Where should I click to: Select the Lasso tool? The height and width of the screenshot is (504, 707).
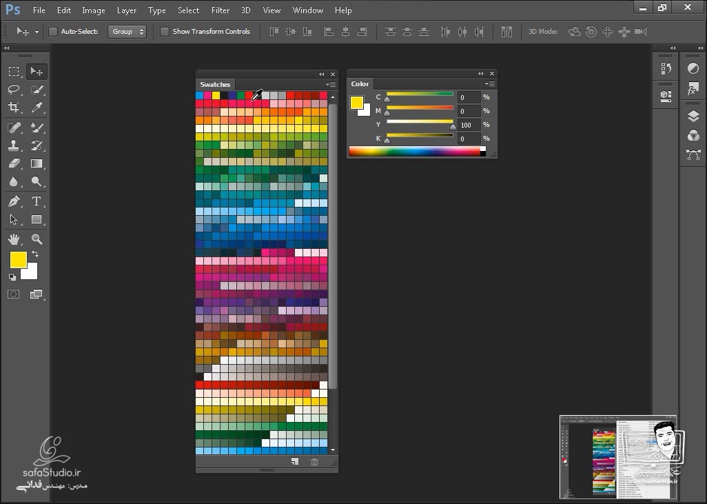pos(14,90)
